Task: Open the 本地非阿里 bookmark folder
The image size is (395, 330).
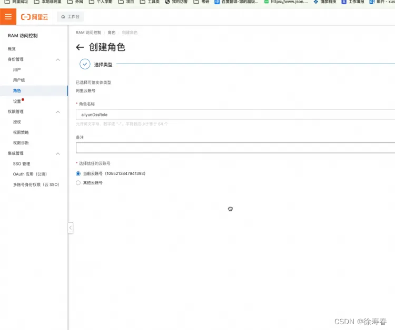Action: tap(47, 2)
